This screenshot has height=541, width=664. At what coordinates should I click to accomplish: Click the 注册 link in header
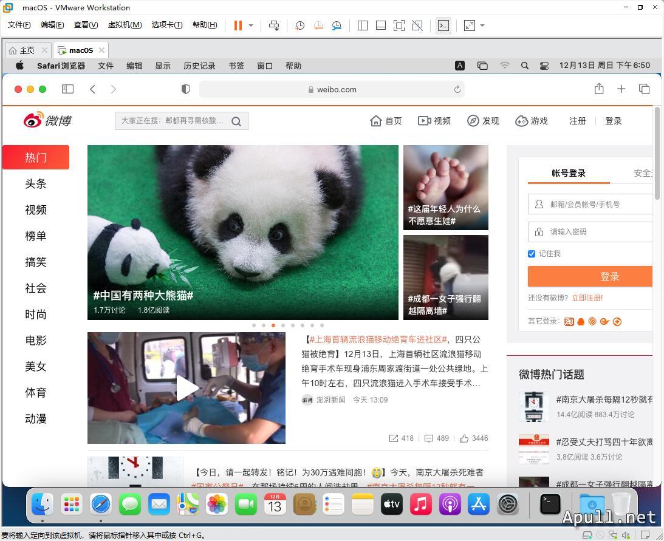coord(577,121)
